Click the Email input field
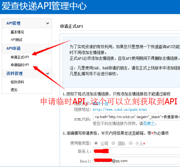Viewport: 180px width, 167px height. tap(136, 161)
